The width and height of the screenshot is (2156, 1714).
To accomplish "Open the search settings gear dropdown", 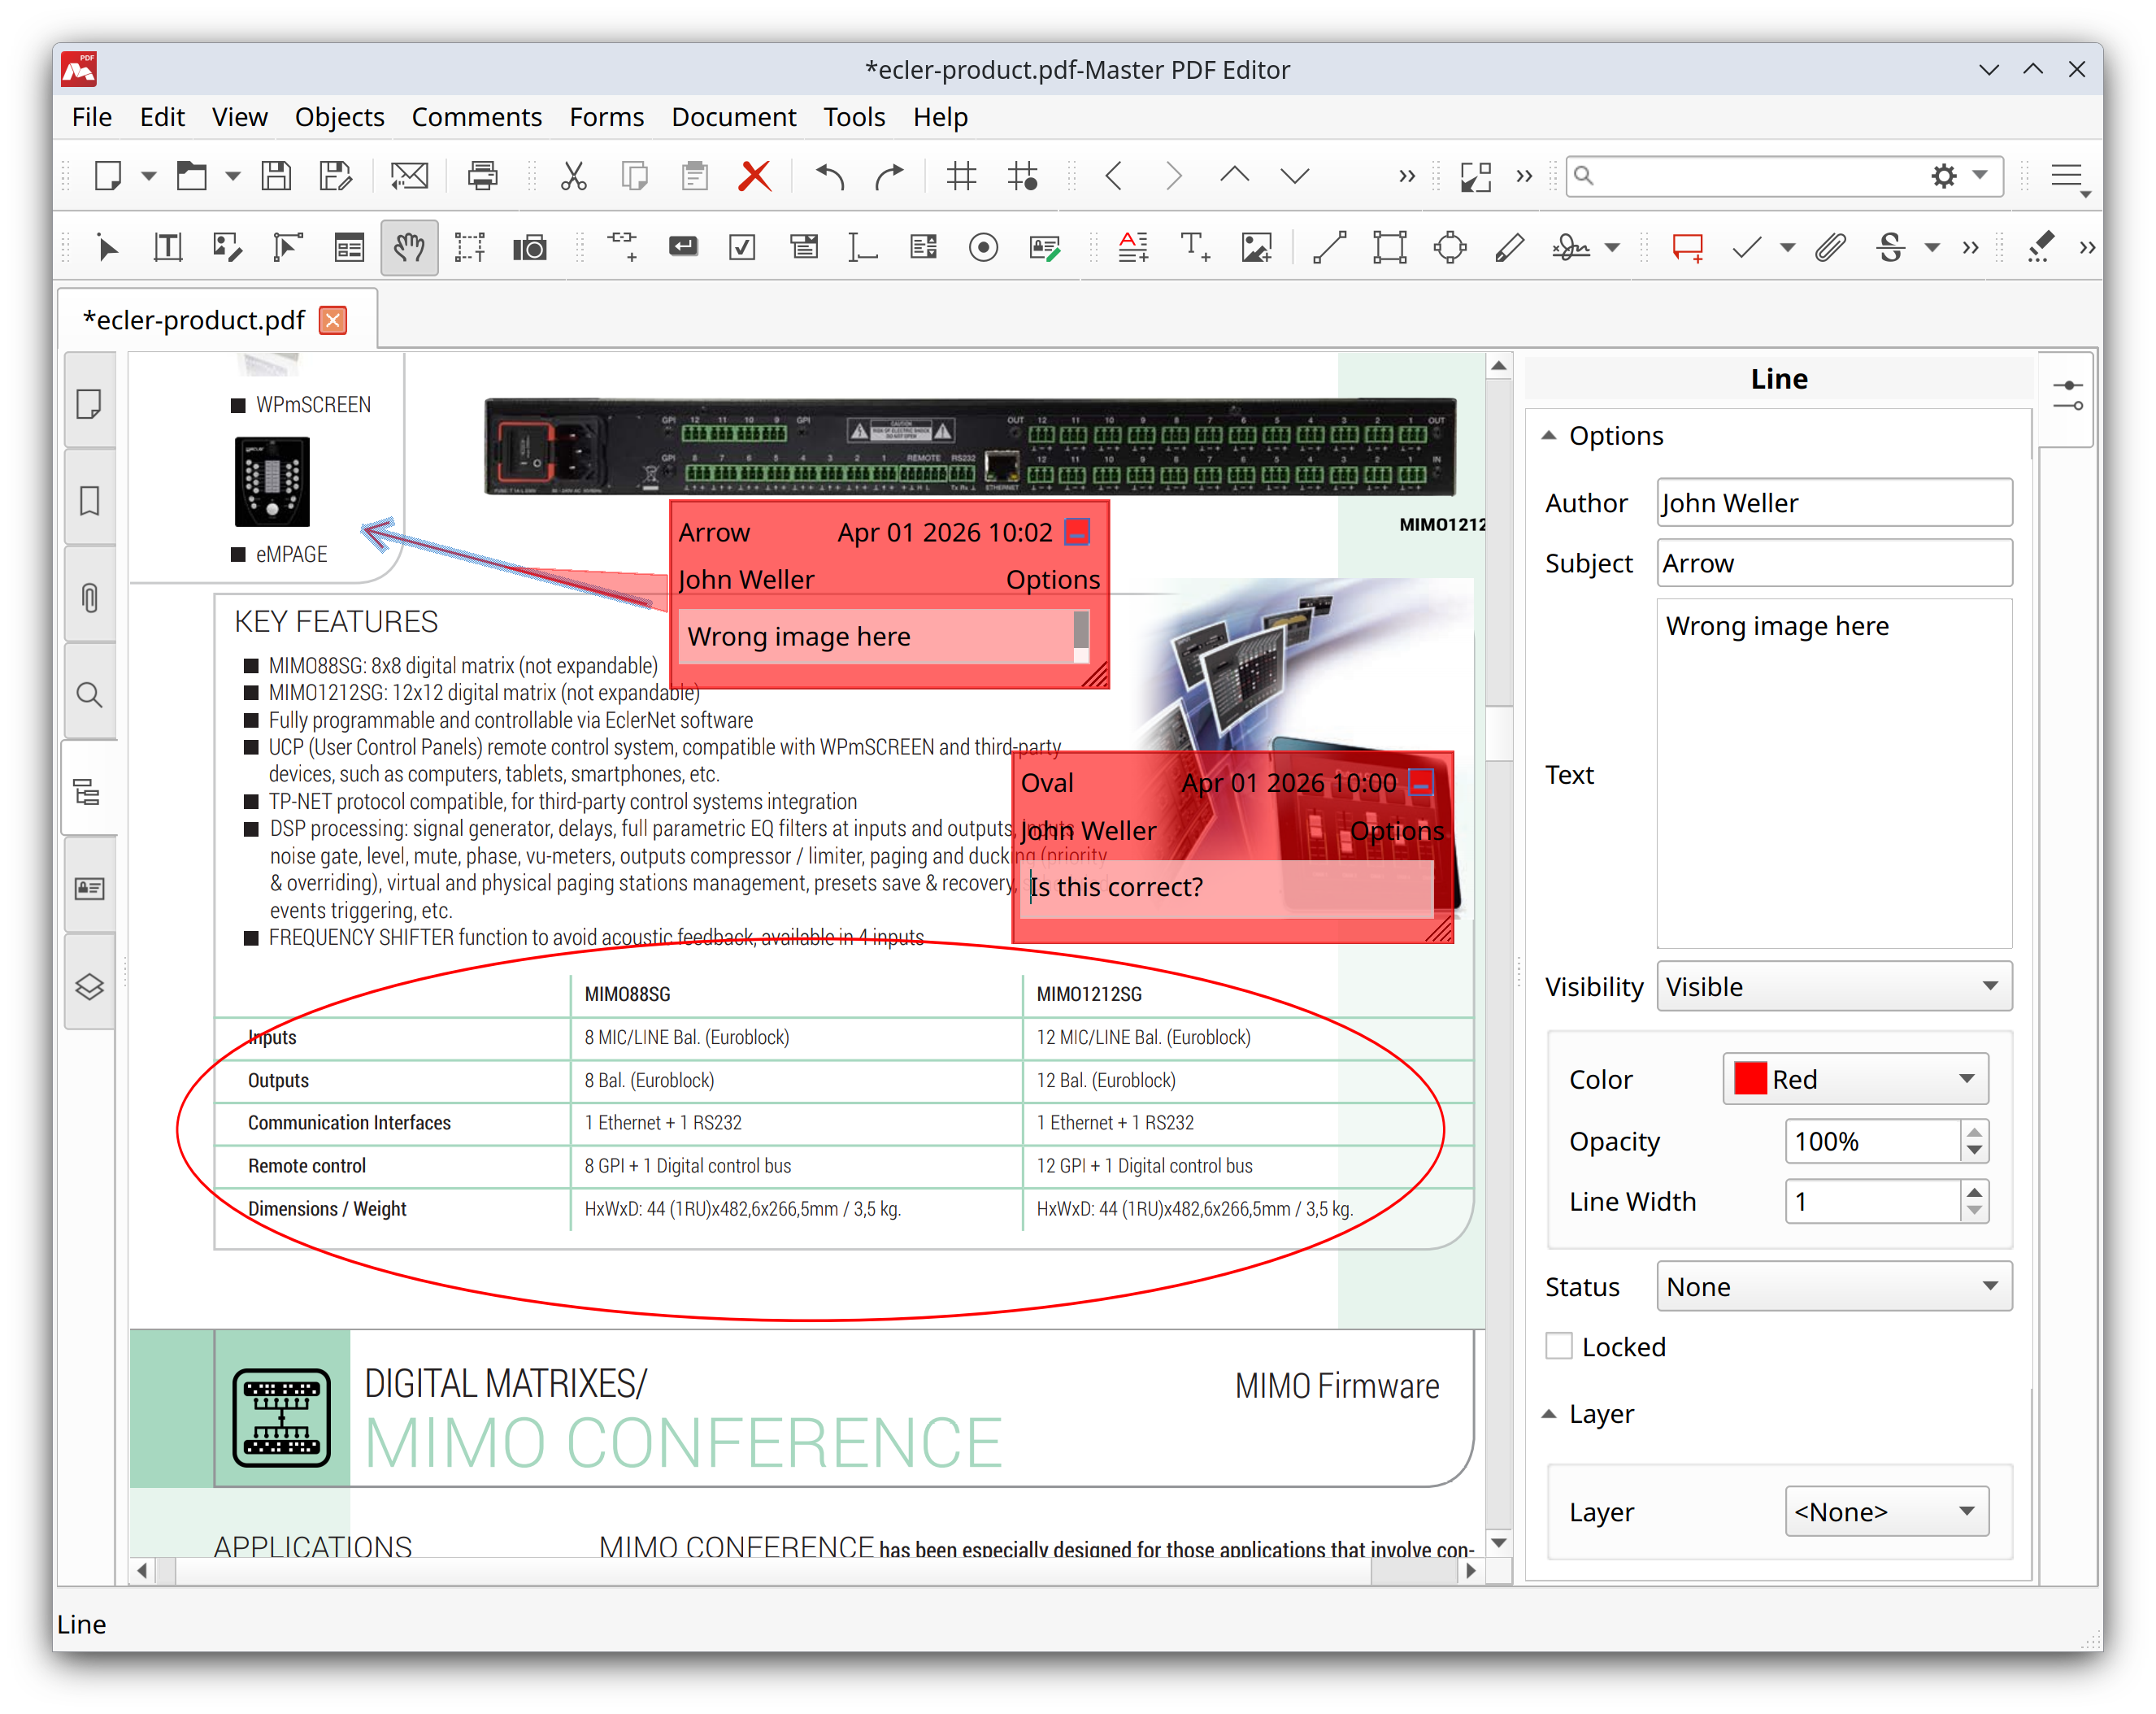I will click(x=1957, y=176).
